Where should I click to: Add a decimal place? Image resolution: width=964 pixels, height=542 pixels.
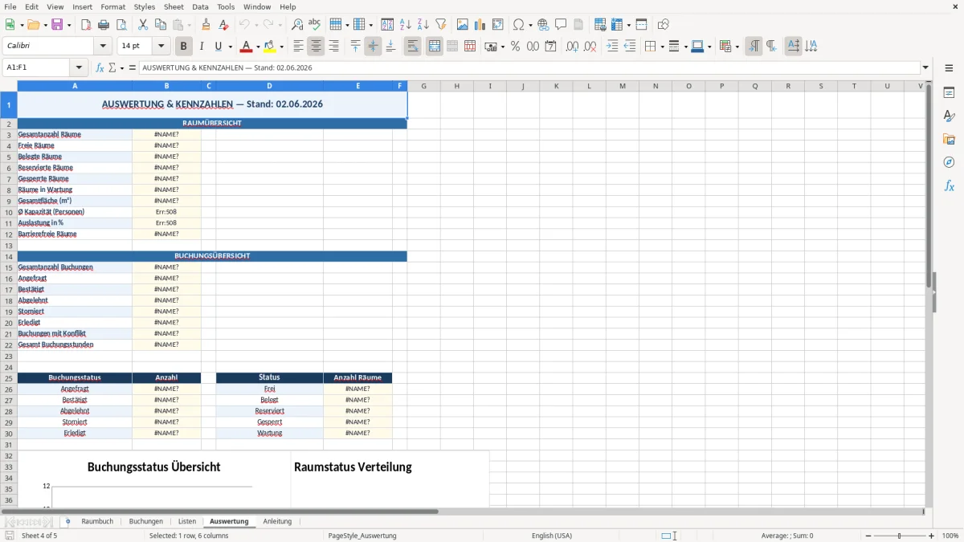point(572,47)
